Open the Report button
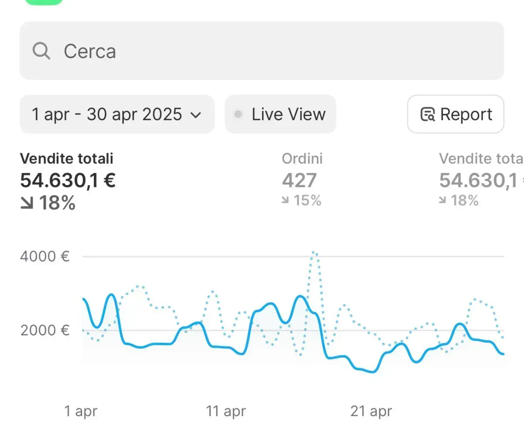The width and height of the screenshot is (524, 434). pos(455,114)
